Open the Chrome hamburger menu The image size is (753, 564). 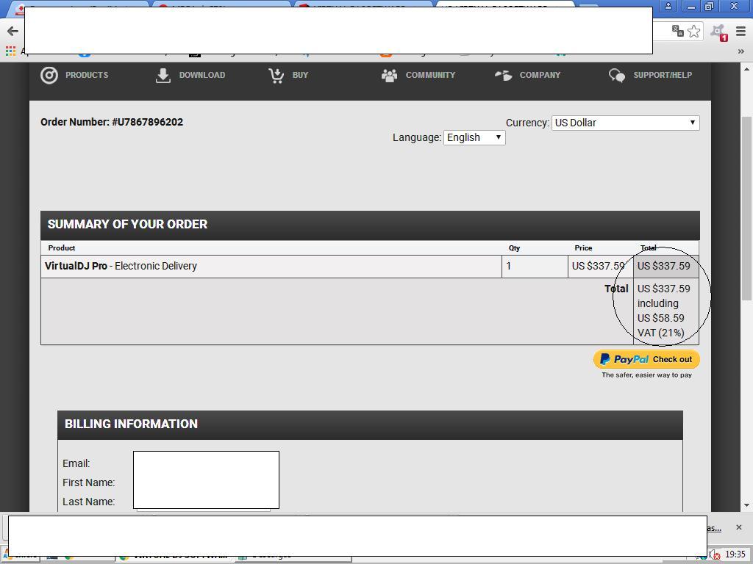[740, 32]
